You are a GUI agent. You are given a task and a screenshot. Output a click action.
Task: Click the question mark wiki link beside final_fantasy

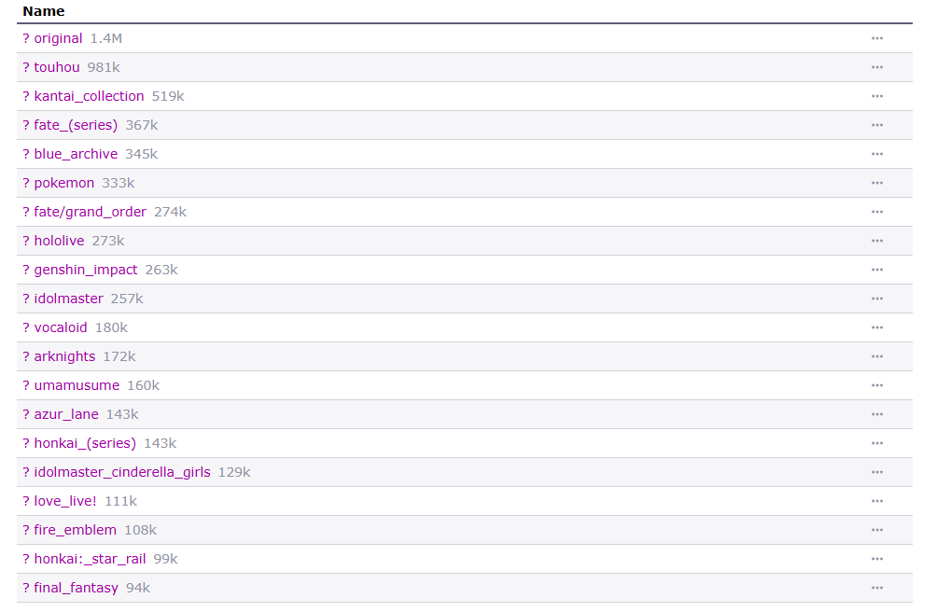coord(26,588)
